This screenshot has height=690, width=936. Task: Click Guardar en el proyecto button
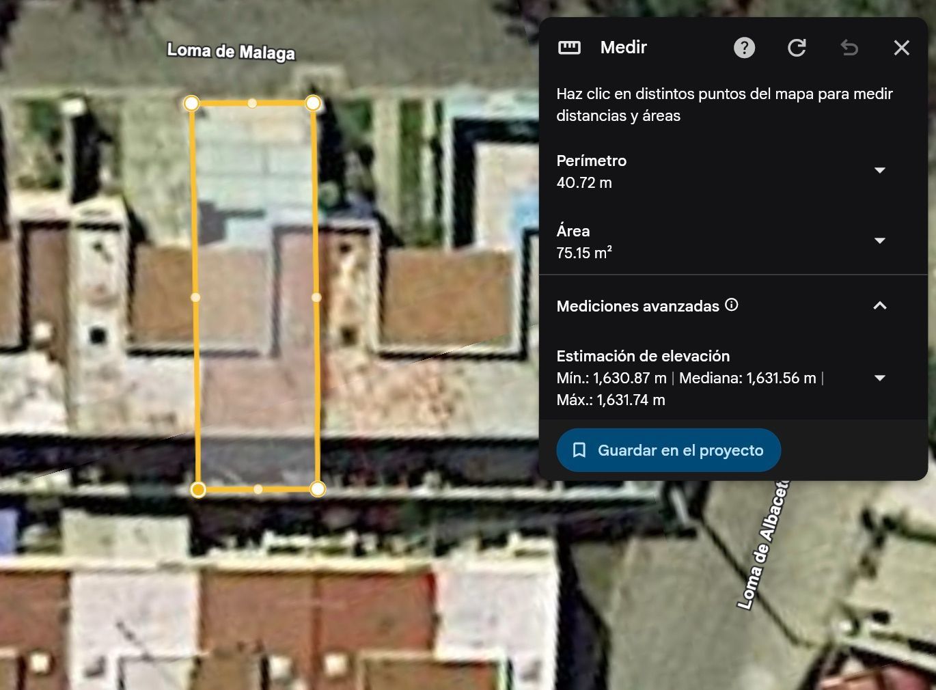(x=668, y=450)
